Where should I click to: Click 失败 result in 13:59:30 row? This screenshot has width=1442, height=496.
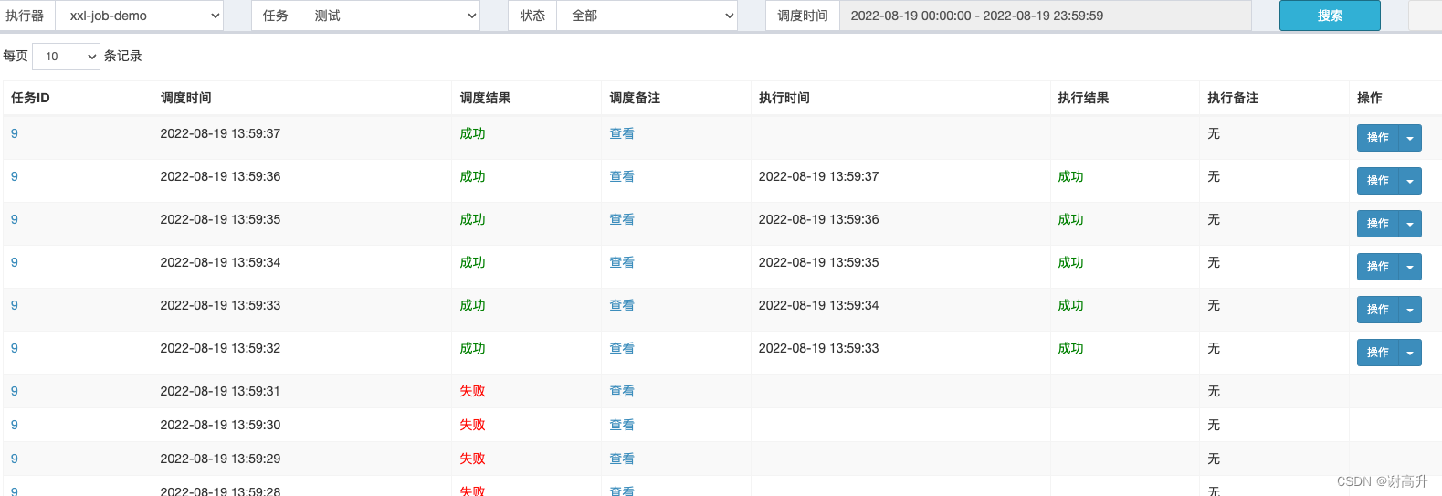tap(472, 425)
